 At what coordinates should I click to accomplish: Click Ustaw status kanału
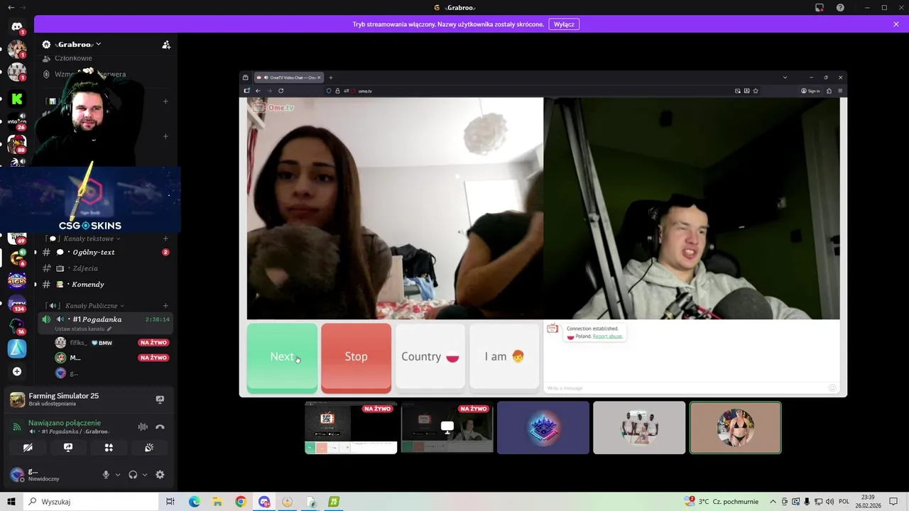[x=83, y=329]
